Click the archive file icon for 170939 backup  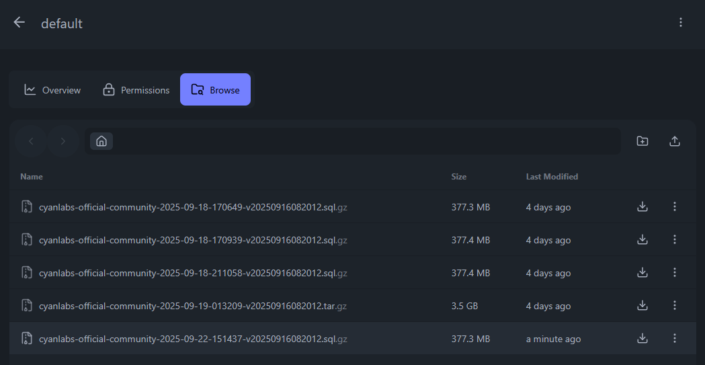26,239
